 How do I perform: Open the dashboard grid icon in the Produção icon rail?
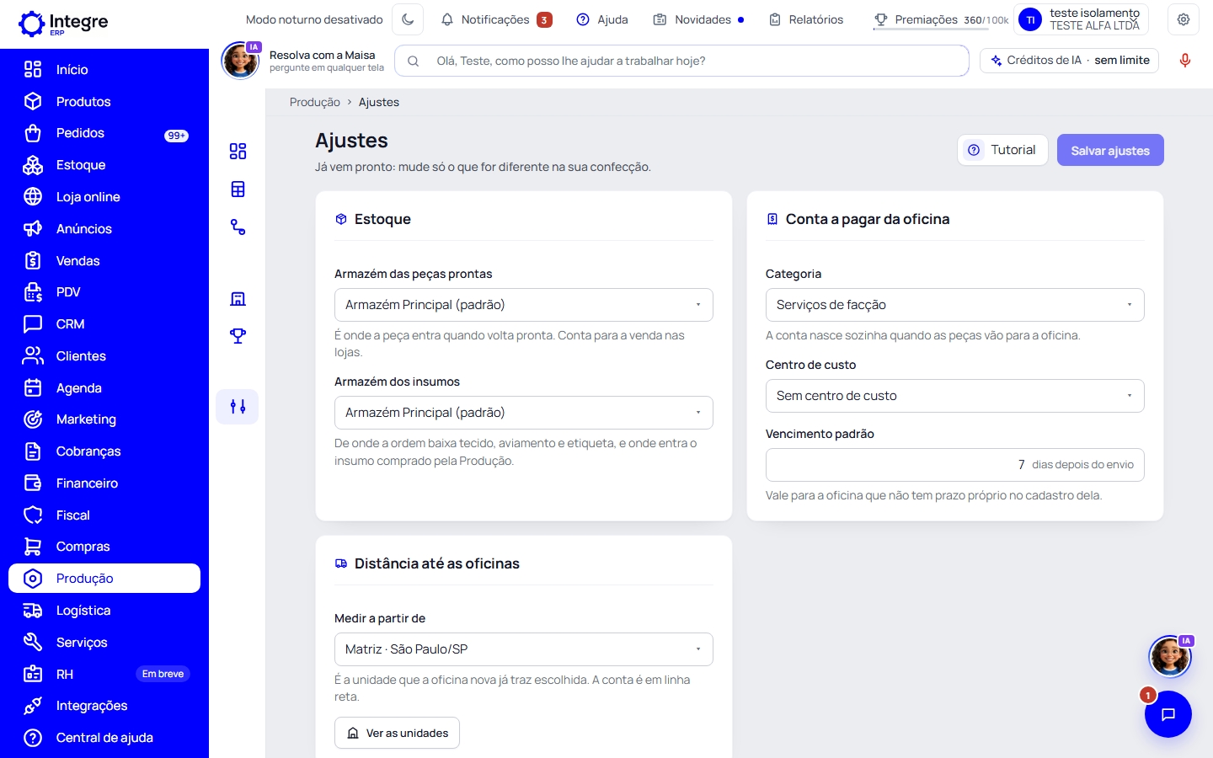[238, 152]
